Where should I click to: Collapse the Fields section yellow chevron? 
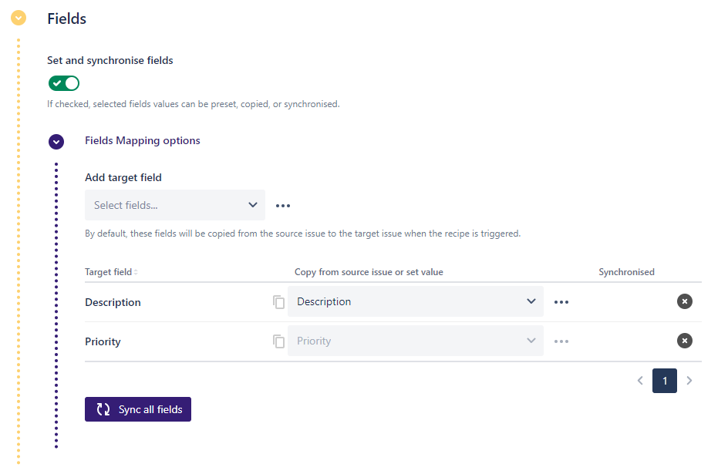(x=19, y=18)
